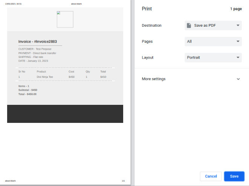Click the Invoice - #Invoice2883 heading
249x186 pixels.
point(38,41)
